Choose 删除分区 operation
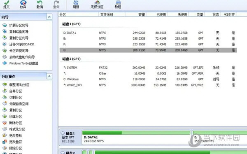This screenshot has width=247, height=154. [x=16, y=123]
